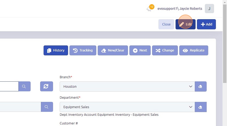Click the Edit pencil button
Viewport: 227px width, 126px height.
186,24
